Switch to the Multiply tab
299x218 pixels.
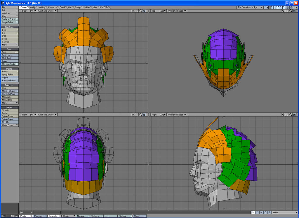tap(41, 7)
